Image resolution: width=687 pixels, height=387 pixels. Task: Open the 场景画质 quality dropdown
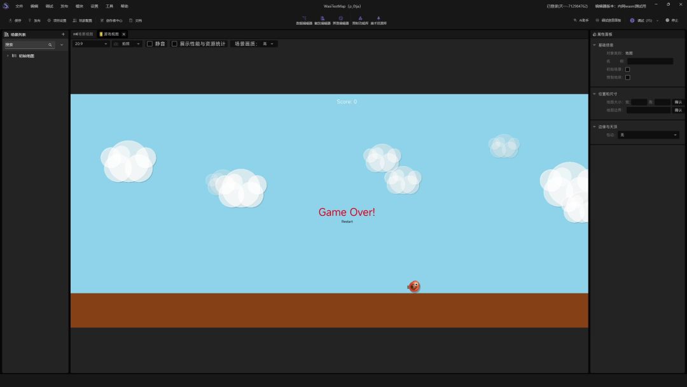point(268,44)
